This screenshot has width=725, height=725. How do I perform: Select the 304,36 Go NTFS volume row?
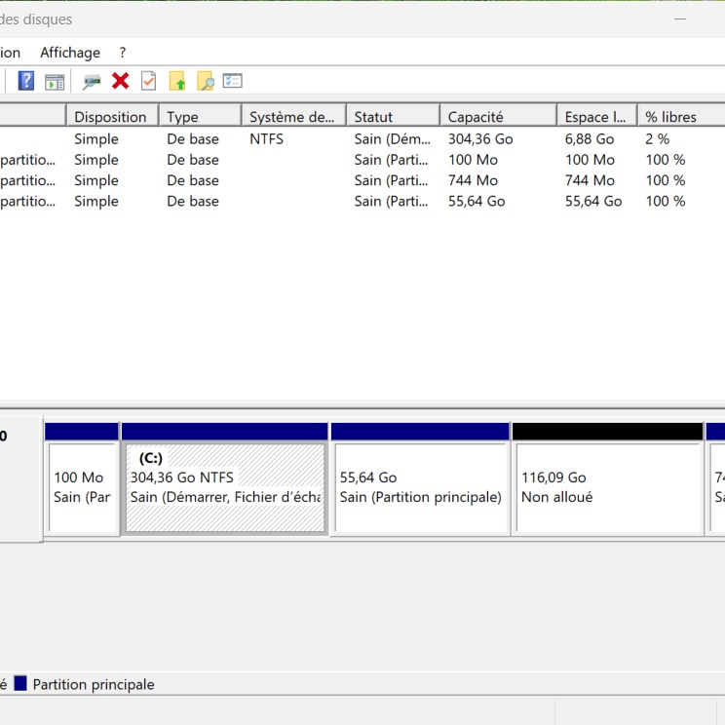click(x=292, y=139)
